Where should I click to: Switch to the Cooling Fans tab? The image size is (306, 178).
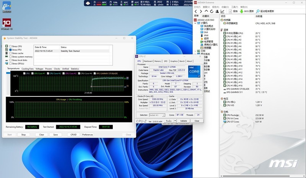27,69
